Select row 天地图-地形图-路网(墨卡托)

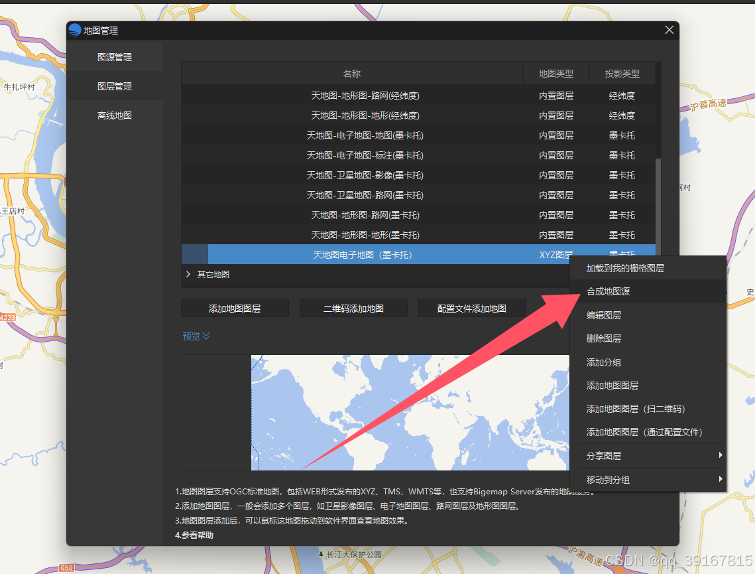coord(418,215)
